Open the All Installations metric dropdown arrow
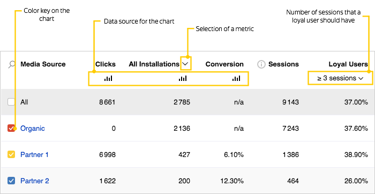This screenshot has width=375, height=194. tap(185, 64)
